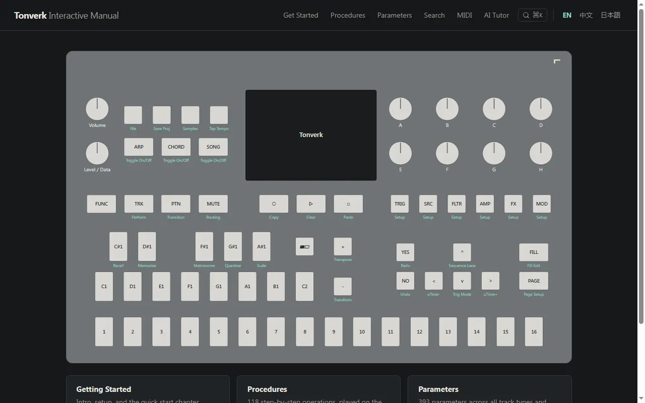
Task: Switch language to 日本語
Action: [x=611, y=15]
